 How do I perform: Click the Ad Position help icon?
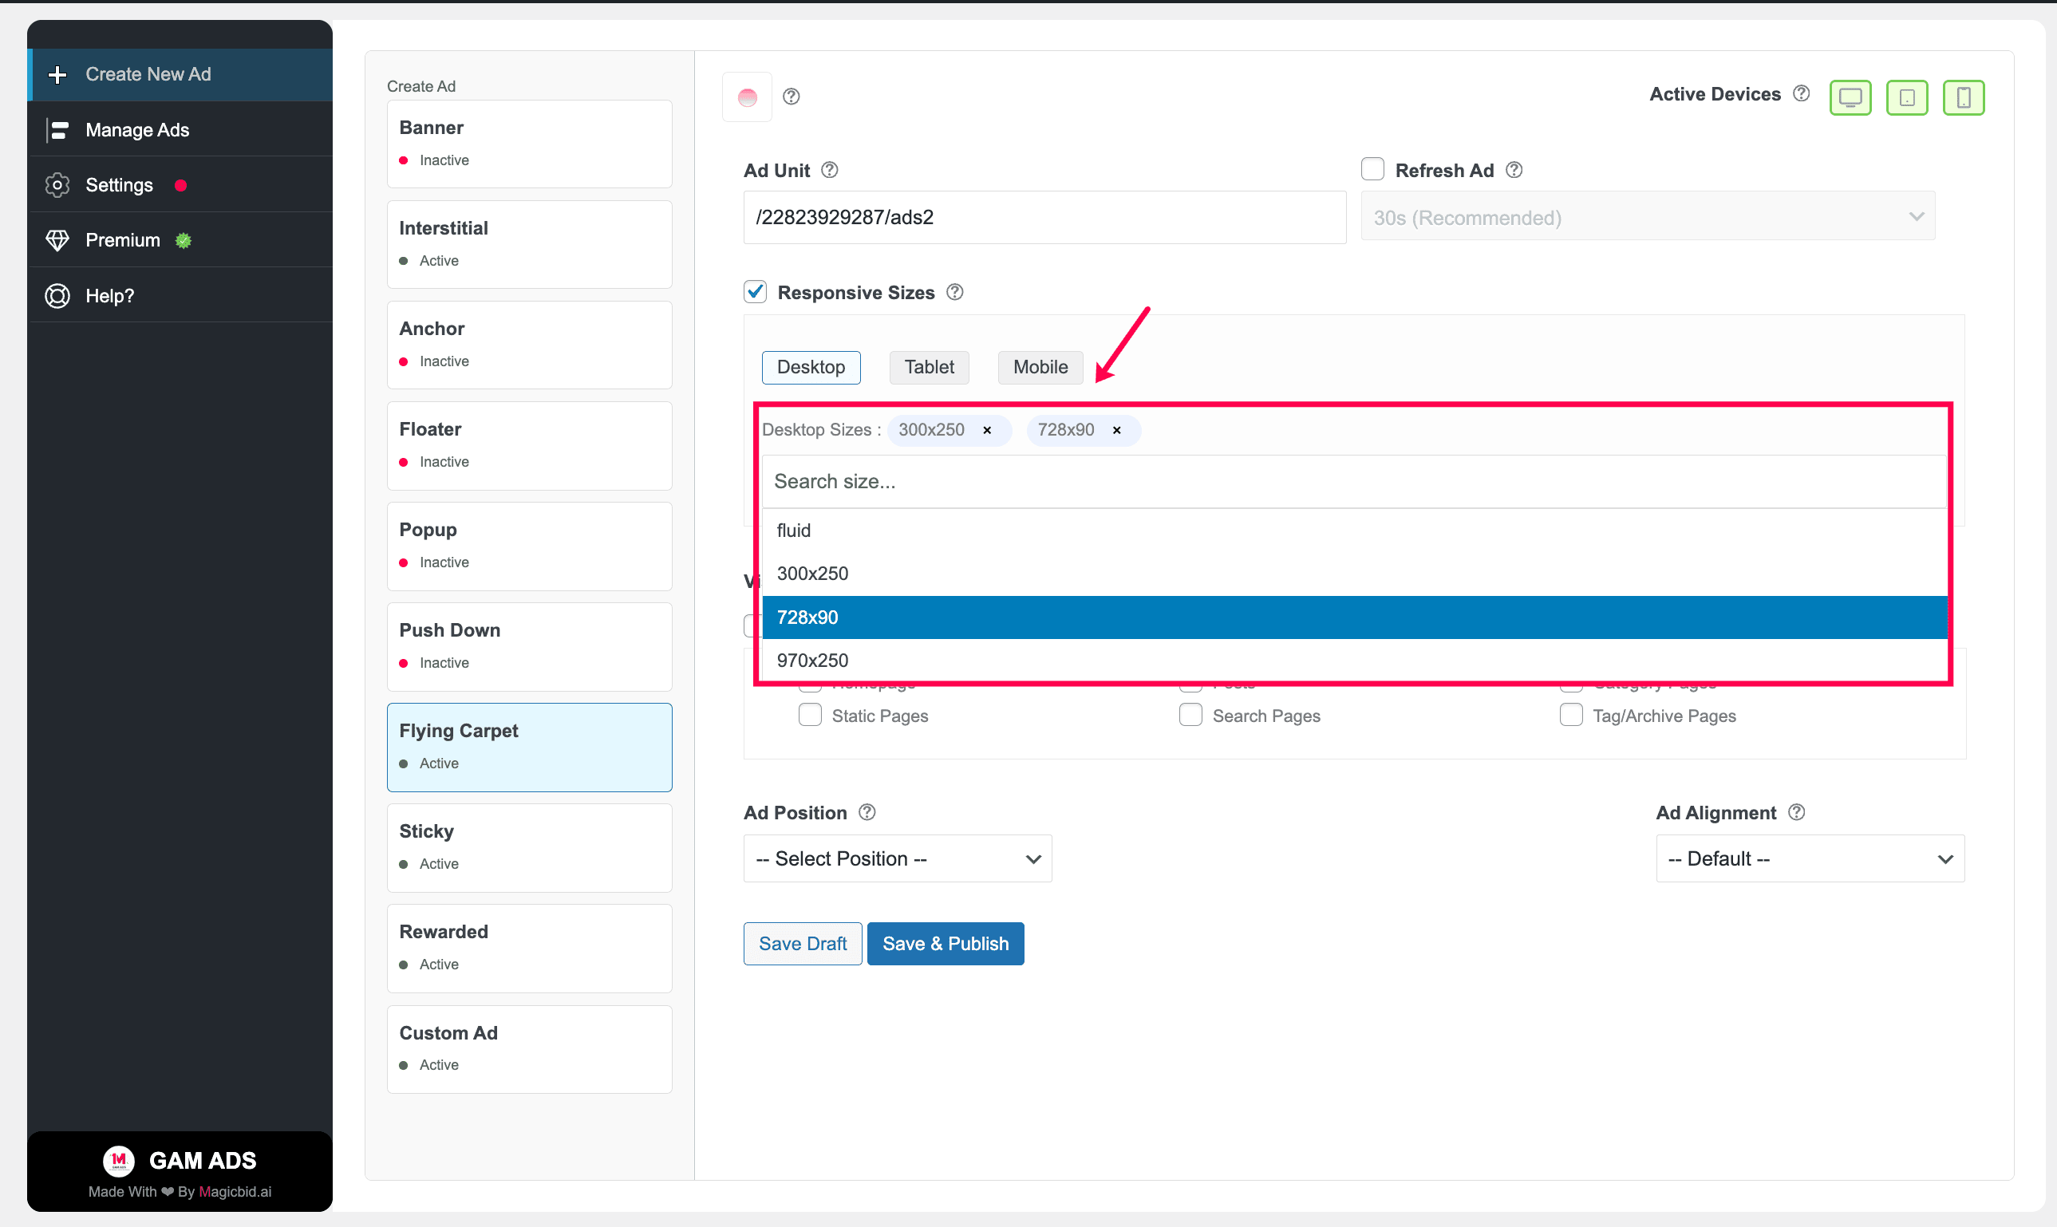pyautogui.click(x=867, y=813)
